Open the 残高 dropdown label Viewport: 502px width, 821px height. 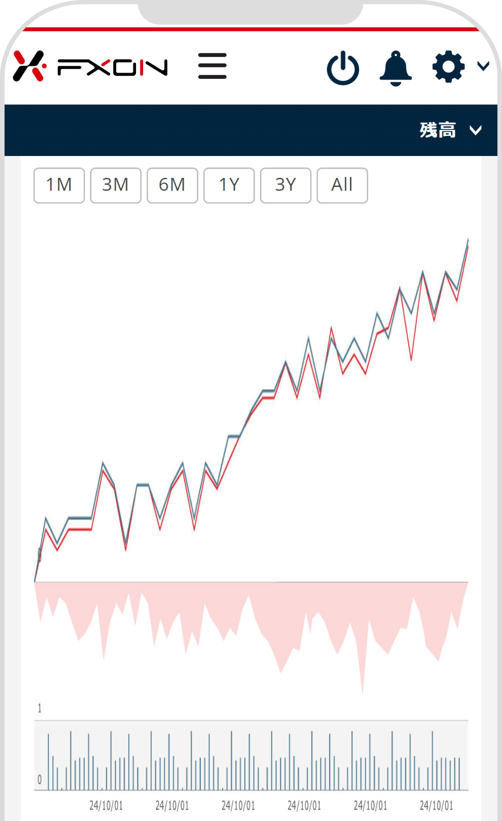tap(437, 130)
